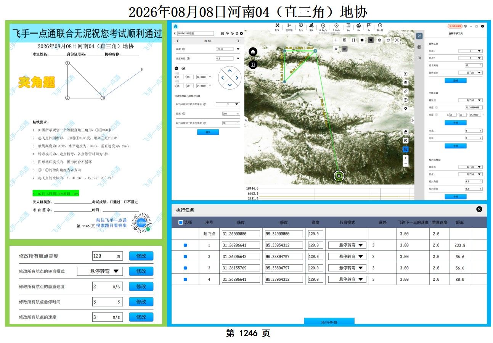The image size is (493, 343).
Task: Click the trash delete icon in map toolbar
Action: point(379,40)
